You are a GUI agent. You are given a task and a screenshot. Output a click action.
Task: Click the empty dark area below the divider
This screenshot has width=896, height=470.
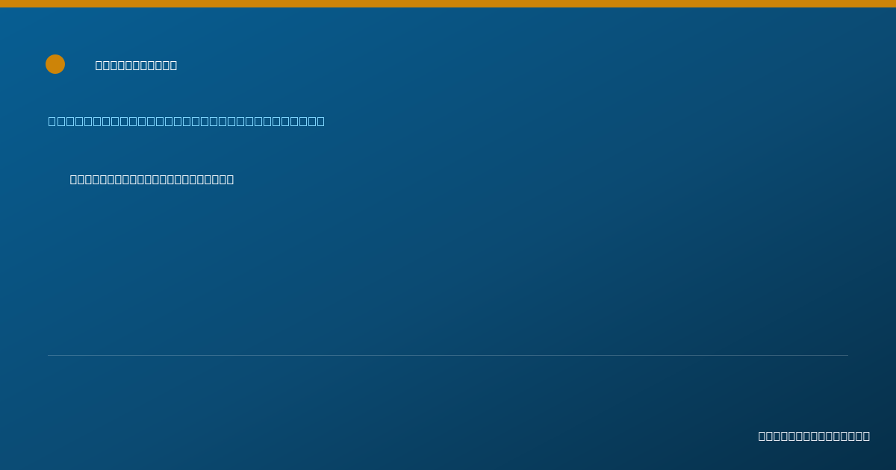pos(373,410)
